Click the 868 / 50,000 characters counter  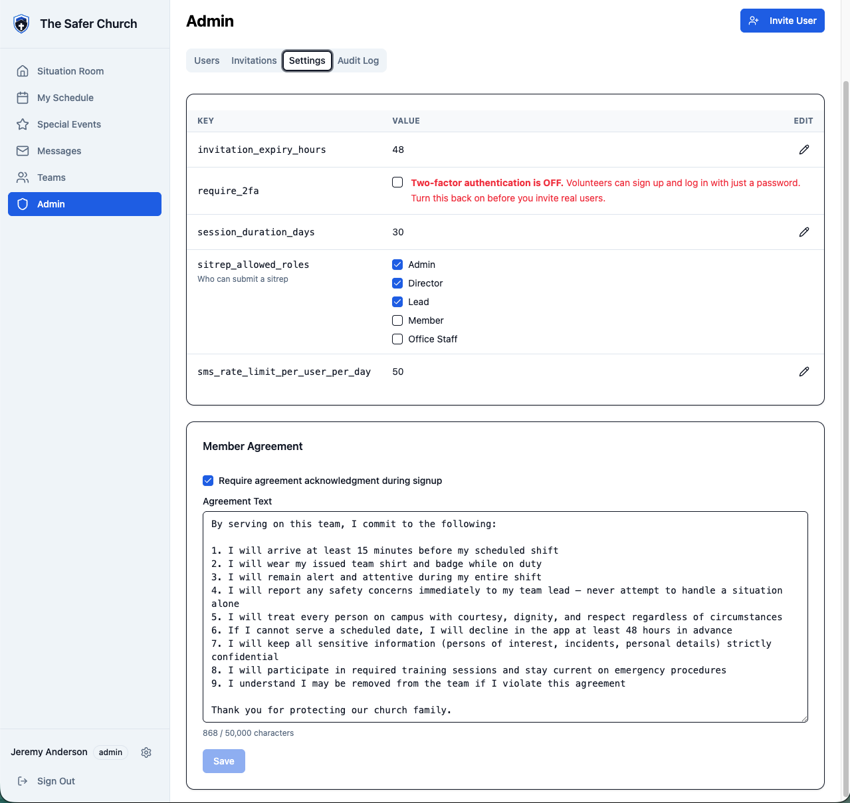point(248,733)
